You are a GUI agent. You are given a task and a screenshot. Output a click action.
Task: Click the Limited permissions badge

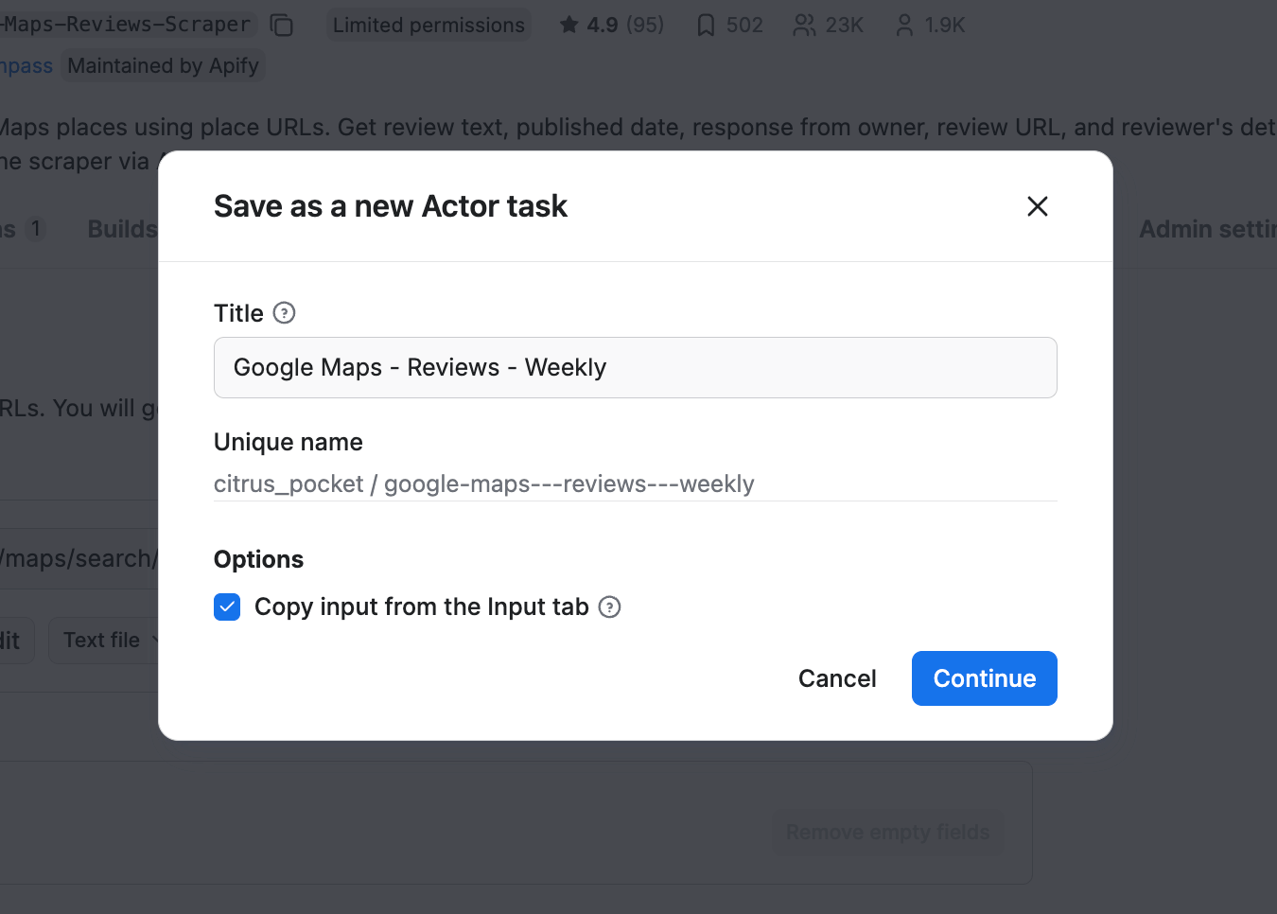click(428, 25)
